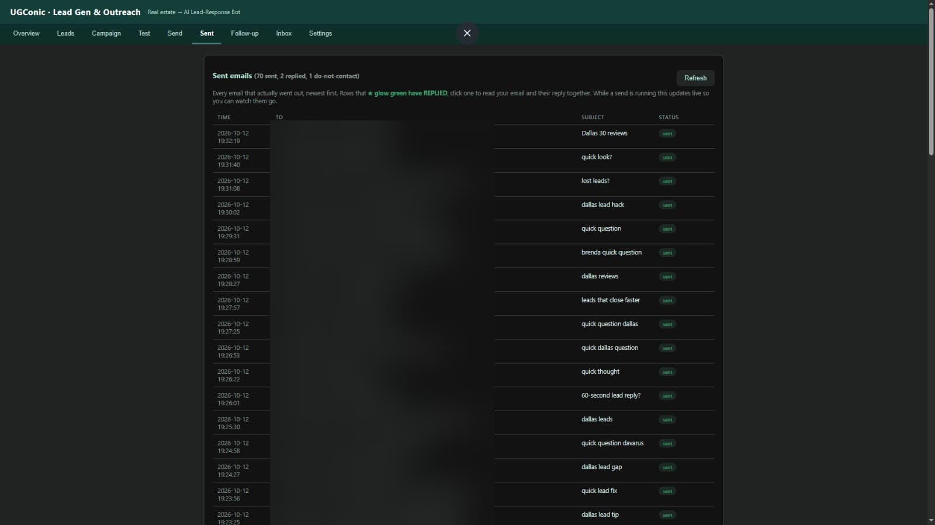Select the 'quick thought' subject
The width and height of the screenshot is (935, 525).
600,372
